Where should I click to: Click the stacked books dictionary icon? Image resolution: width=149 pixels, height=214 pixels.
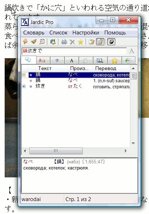pyautogui.click(x=53, y=42)
